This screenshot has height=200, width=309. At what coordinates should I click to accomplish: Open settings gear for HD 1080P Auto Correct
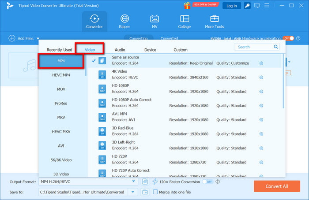click(x=261, y=106)
